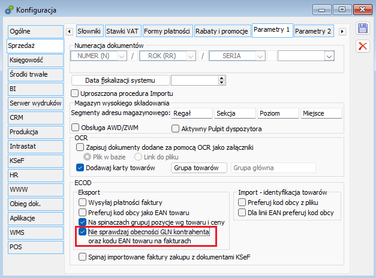Select the Sprzedaż section

click(x=35, y=46)
